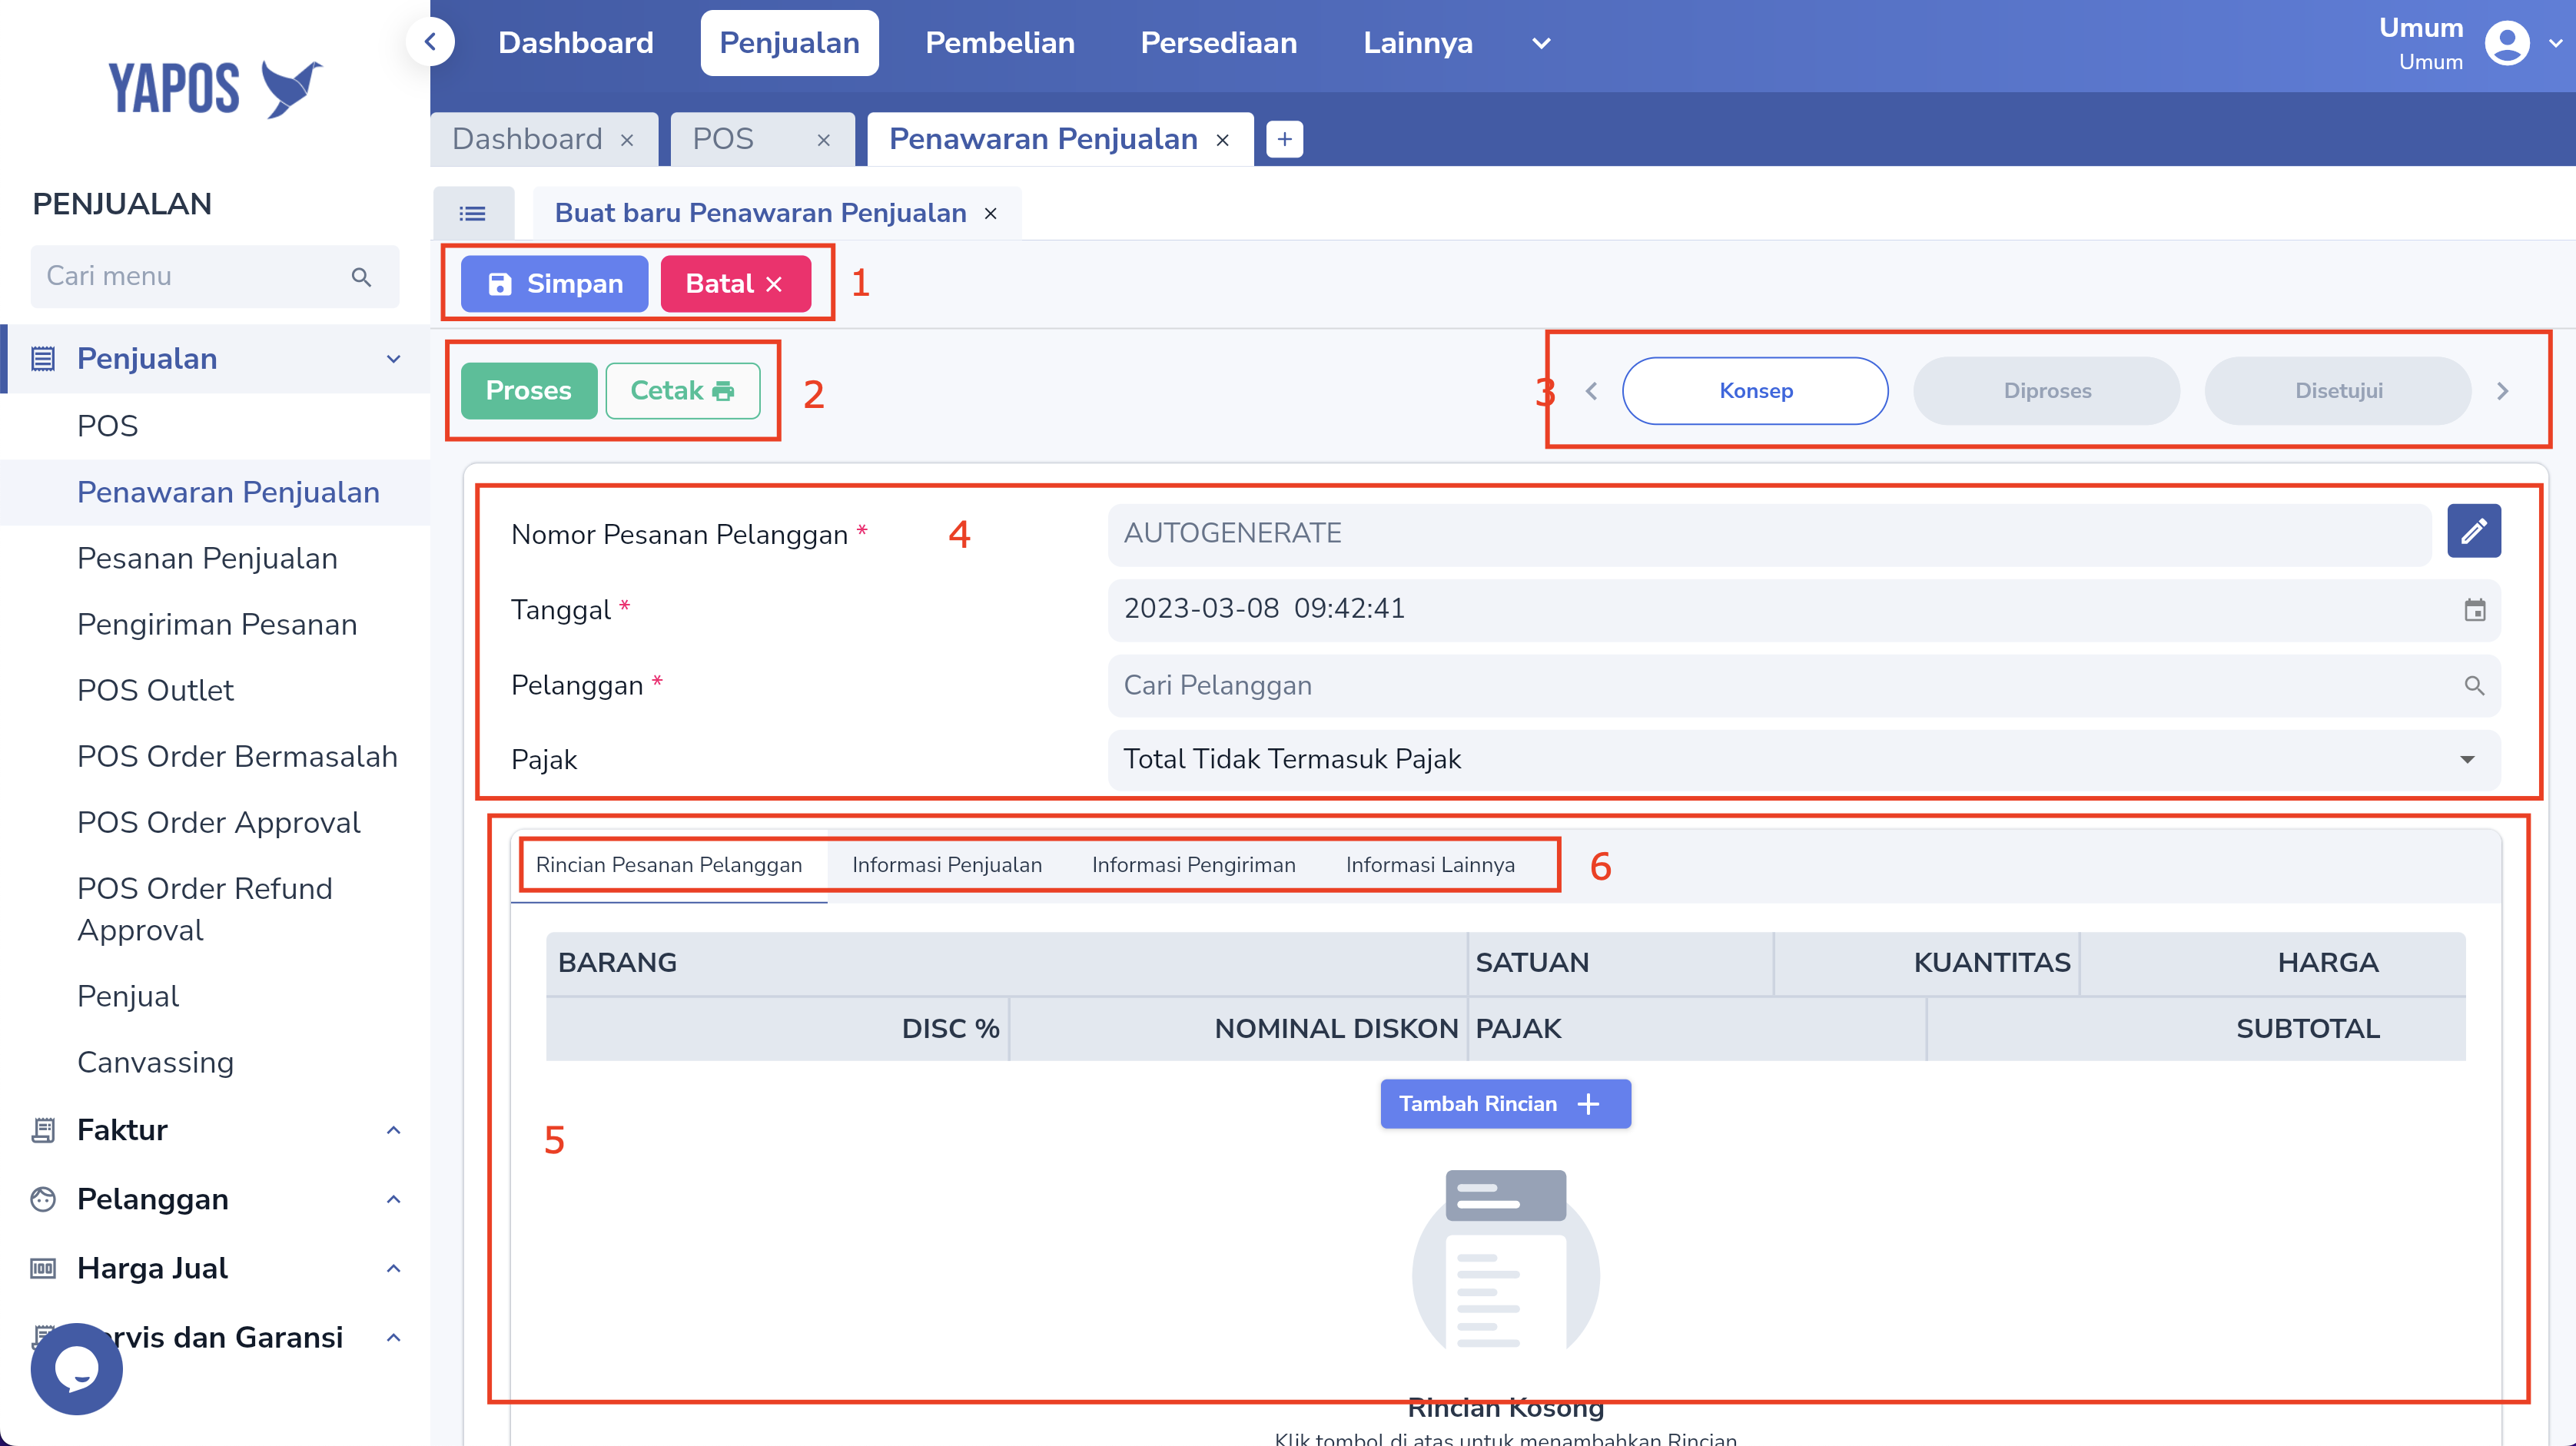The width and height of the screenshot is (2576, 1446).
Task: Click the Proses button
Action: click(529, 391)
